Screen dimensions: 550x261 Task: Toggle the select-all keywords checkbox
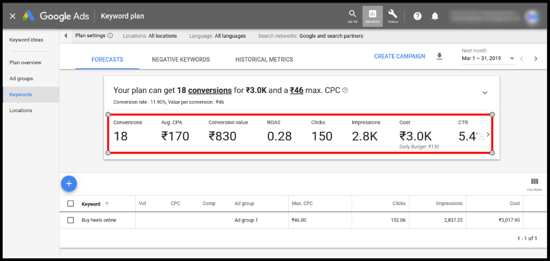click(70, 204)
